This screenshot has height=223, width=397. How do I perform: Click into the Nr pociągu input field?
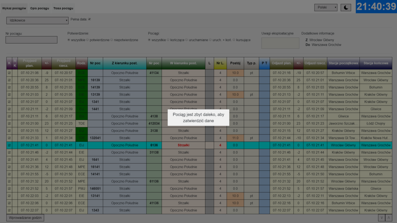(x=26, y=40)
